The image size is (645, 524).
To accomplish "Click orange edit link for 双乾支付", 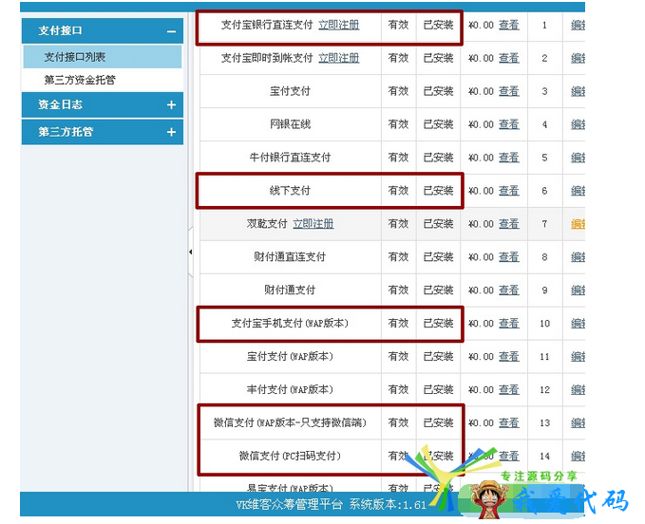I will tap(578, 224).
